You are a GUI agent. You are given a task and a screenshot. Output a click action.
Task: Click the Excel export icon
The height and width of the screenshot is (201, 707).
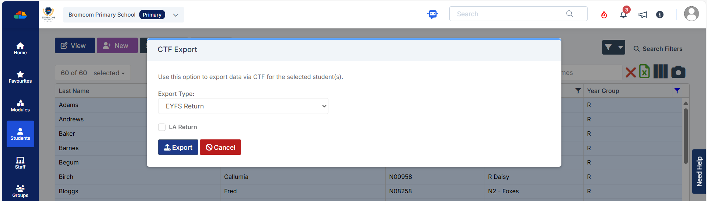[644, 72]
